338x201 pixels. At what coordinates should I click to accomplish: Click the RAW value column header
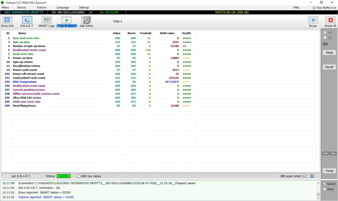pos(167,33)
